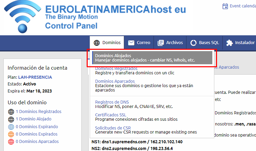Open the LAH-PRESENCIA plan link
256x151 pixels.
tap(35, 77)
